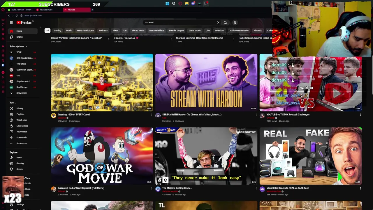Image resolution: width=373 pixels, height=210 pixels.
Task: Open options for Miniminter Reacts video
Action: (x=360, y=188)
